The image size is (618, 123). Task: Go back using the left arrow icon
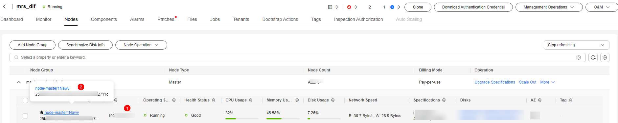[x=5, y=7]
